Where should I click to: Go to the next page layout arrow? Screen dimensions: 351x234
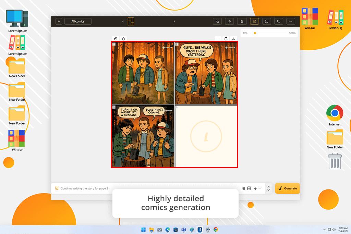(174, 22)
